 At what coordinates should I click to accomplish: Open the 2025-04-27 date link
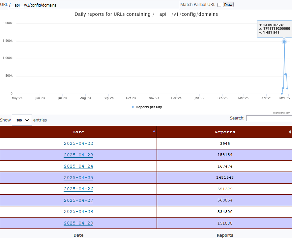tap(78, 200)
